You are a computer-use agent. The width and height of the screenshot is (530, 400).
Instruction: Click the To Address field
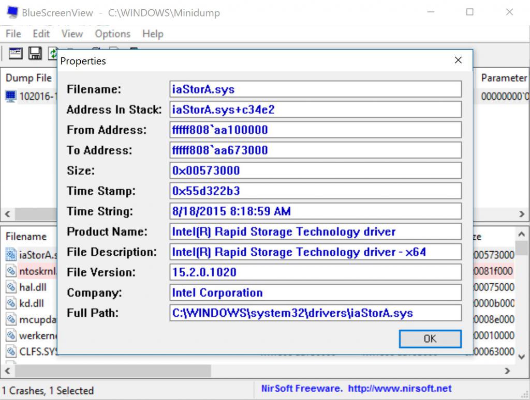pyautogui.click(x=315, y=150)
